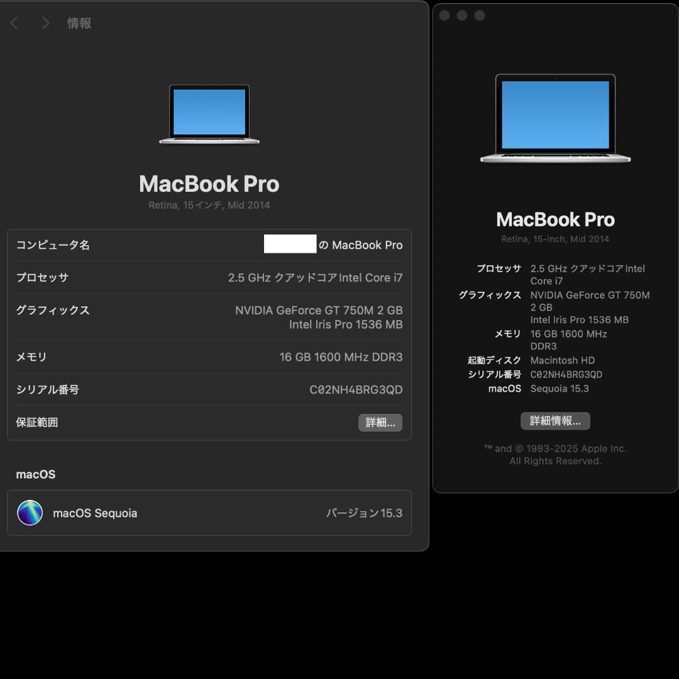Select the macOS Sequoia row

tap(209, 513)
